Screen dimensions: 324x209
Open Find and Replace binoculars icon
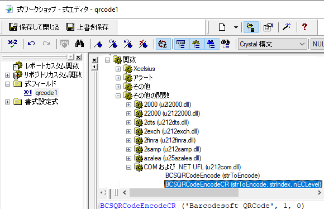(x=79, y=44)
